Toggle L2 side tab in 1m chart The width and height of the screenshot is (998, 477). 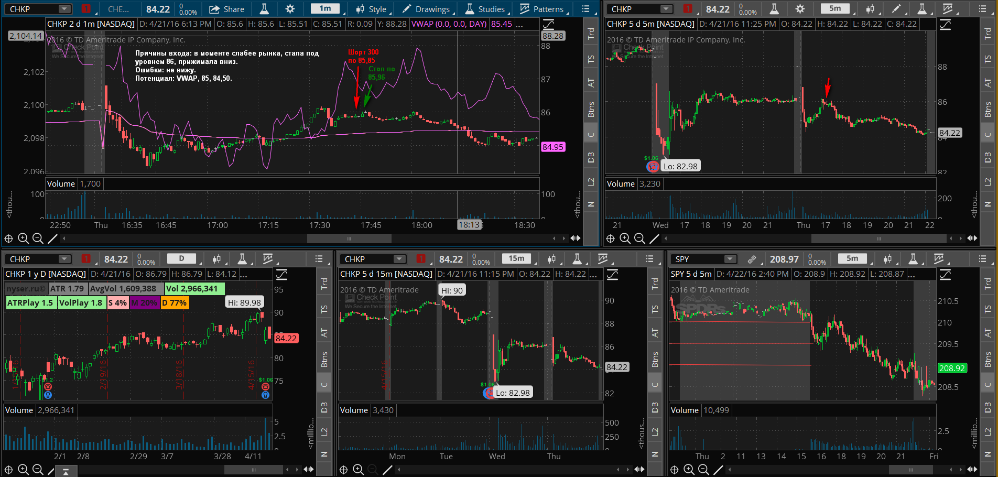[591, 182]
